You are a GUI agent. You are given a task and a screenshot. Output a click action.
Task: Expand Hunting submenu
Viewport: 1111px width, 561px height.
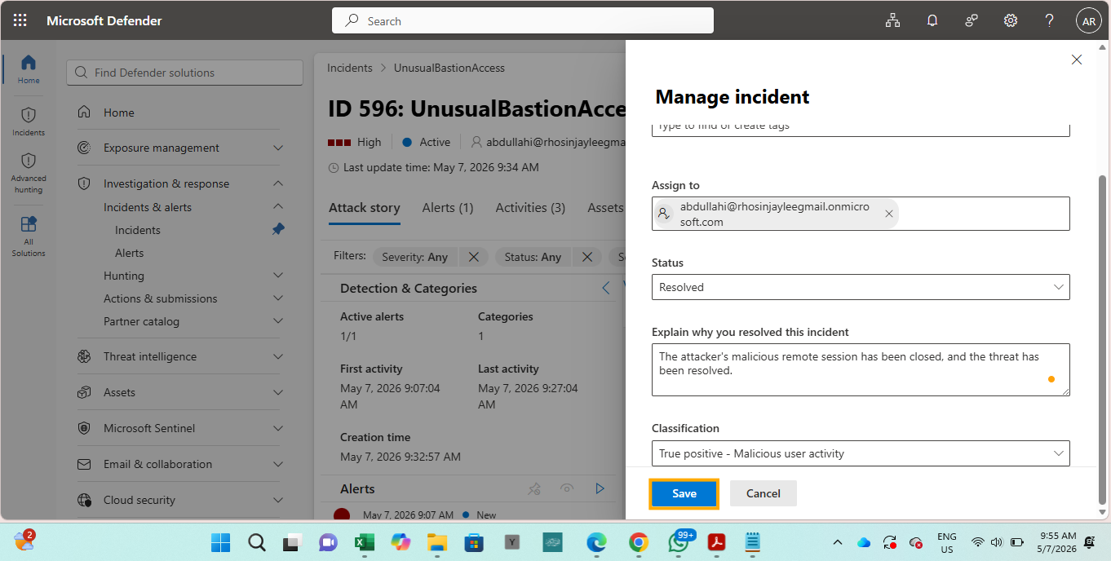(278, 276)
